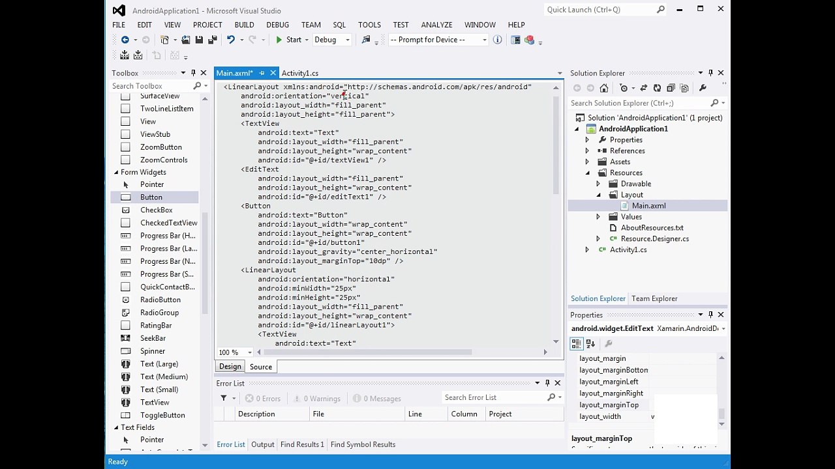The image size is (835, 469).
Task: Collapse the Form Widgets toolbox group
Action: tap(116, 173)
